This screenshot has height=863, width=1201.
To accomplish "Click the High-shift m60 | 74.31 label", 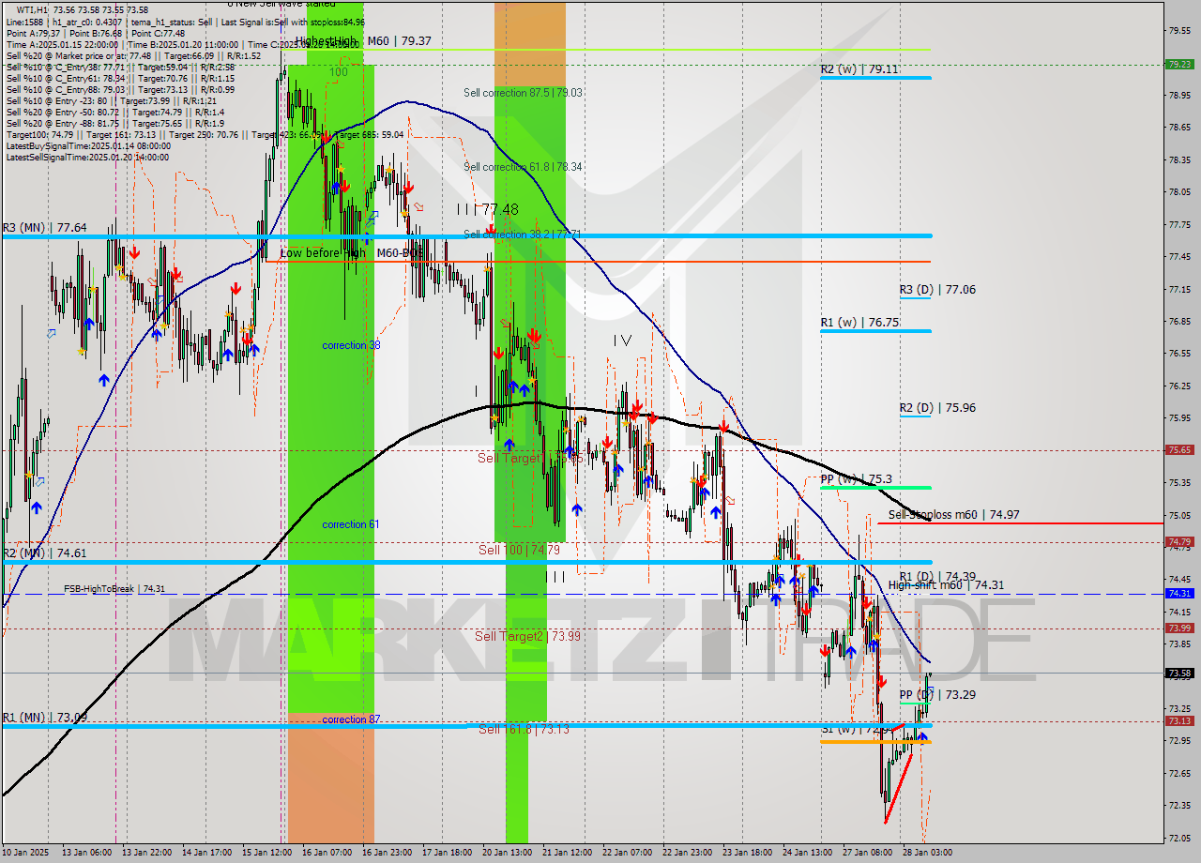I will pos(946,585).
